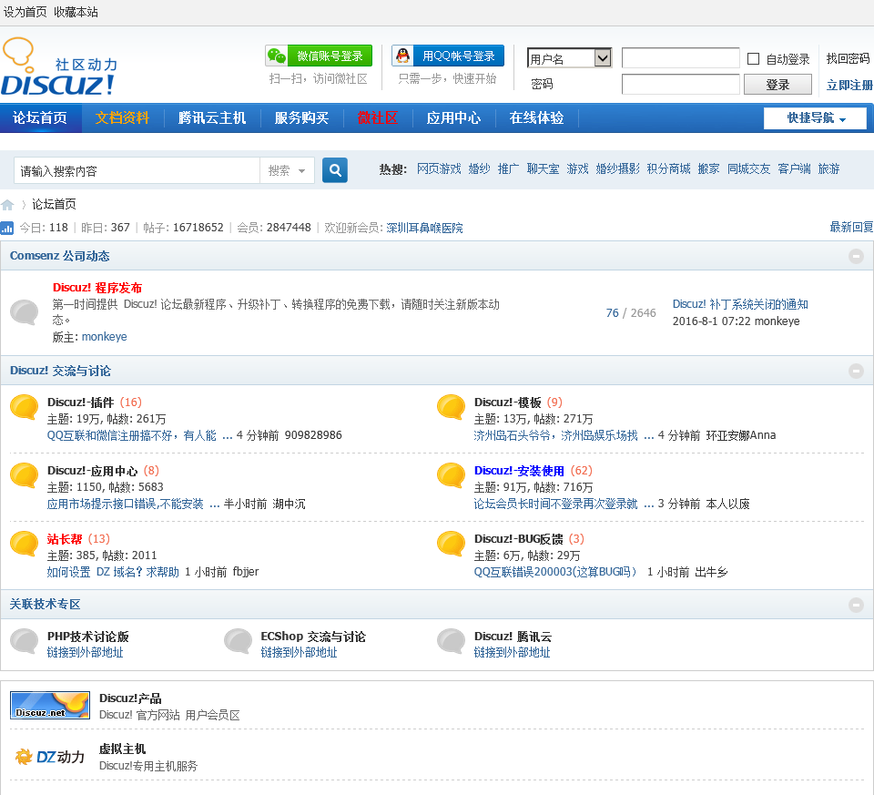Click the password input field
This screenshot has height=795, width=874.
point(681,85)
